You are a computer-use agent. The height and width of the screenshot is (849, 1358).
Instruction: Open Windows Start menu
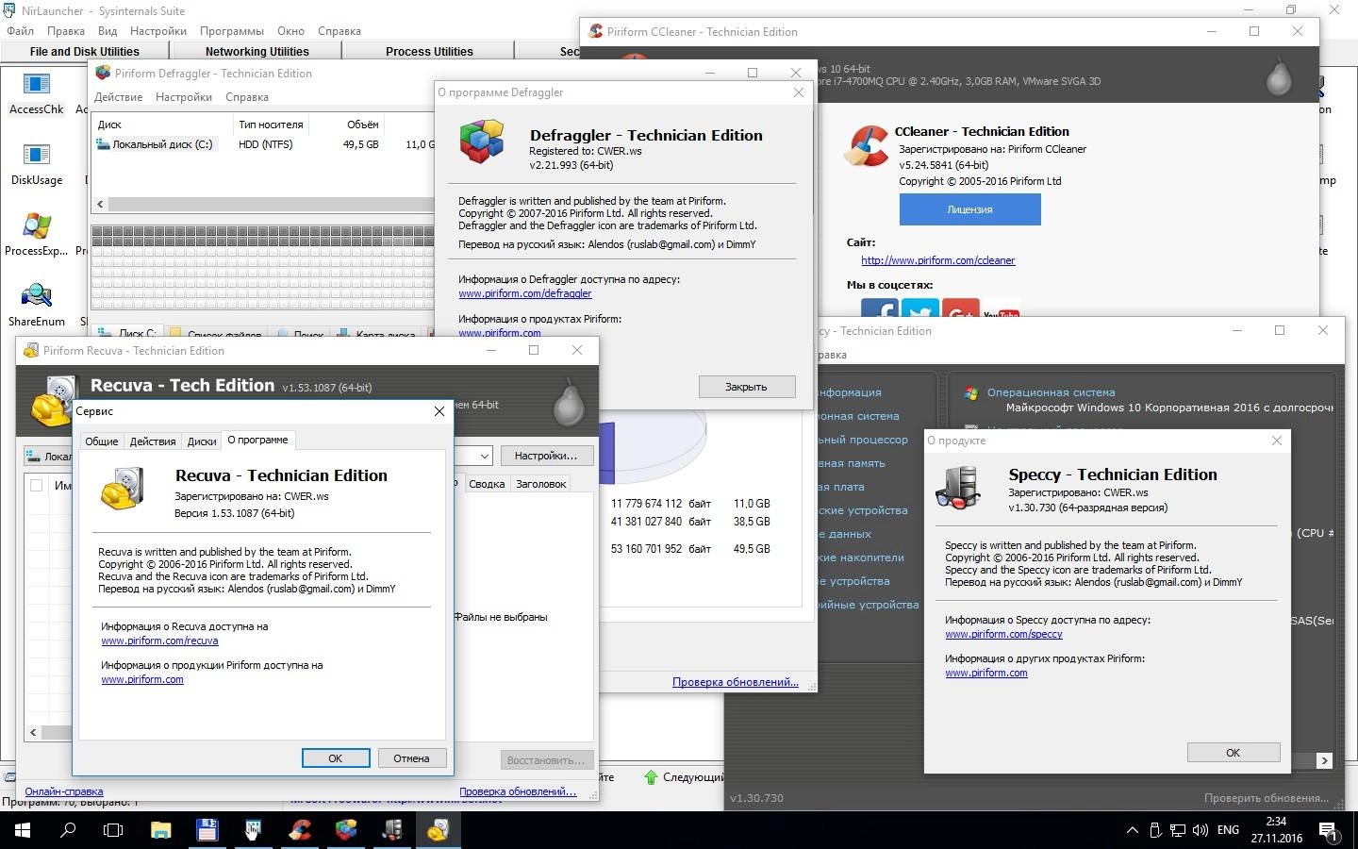pos(22,830)
